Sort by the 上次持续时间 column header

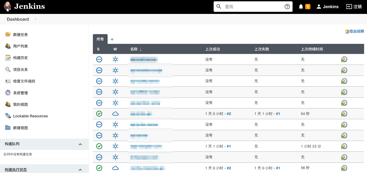point(312,49)
